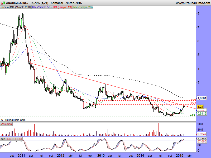Image resolution: width=211 pixels, height=158 pixels.
Task: Click the 10M volume axis label
Action: pyautogui.click(x=200, y=130)
